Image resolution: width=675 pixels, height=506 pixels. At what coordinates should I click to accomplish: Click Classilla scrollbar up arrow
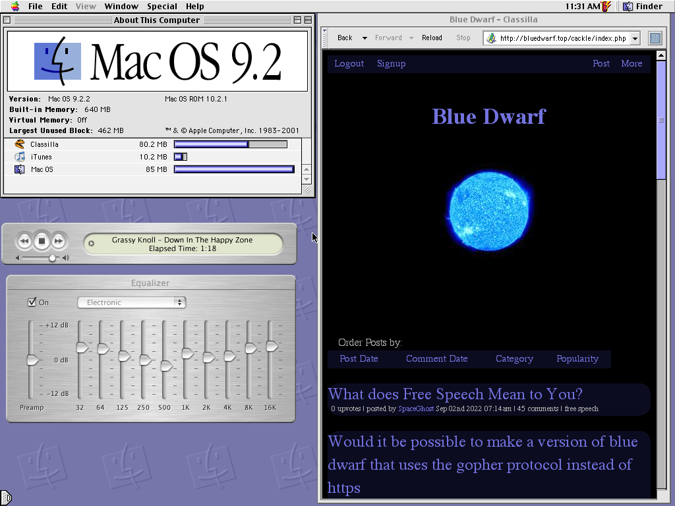(661, 55)
